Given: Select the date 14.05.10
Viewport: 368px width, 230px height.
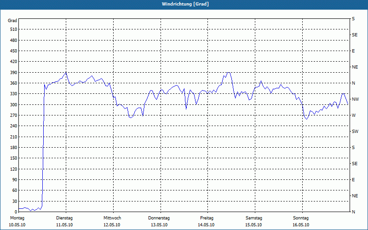Looking at the screenshot, I should tap(206, 225).
